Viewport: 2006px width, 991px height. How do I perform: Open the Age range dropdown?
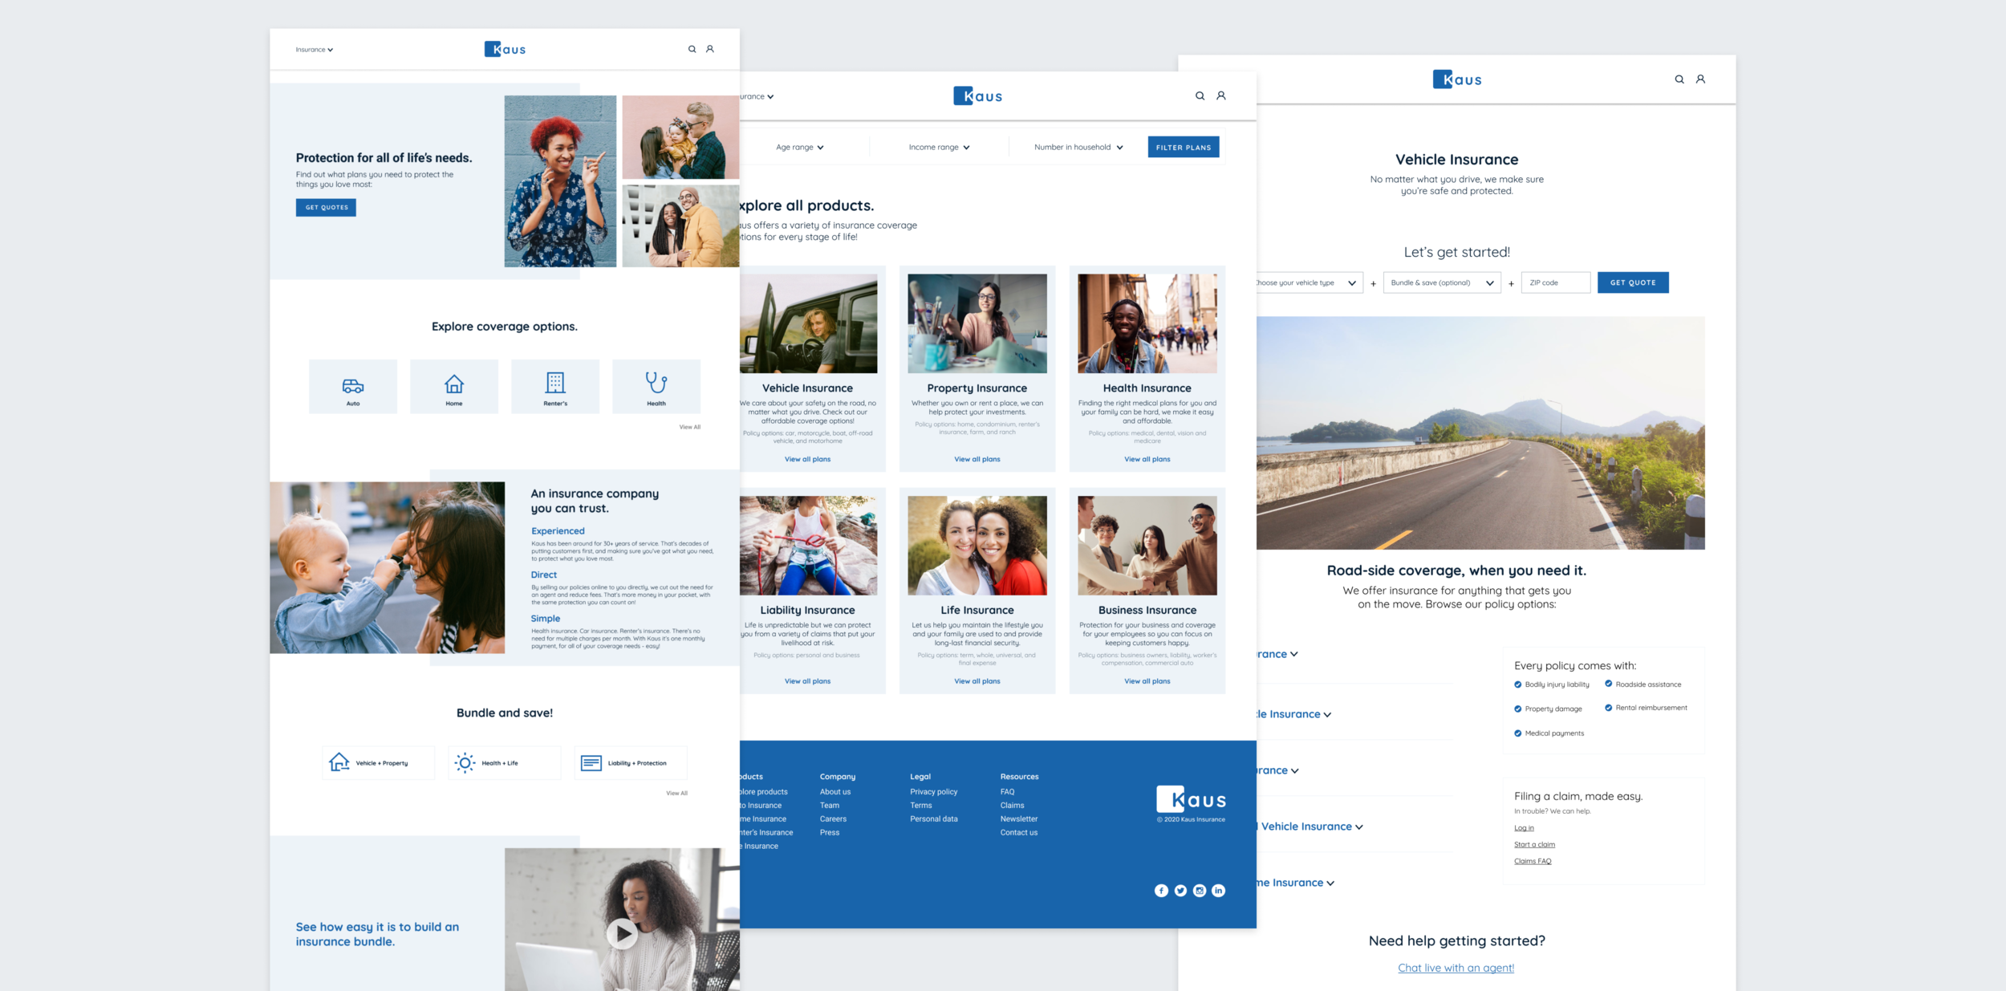pyautogui.click(x=800, y=148)
